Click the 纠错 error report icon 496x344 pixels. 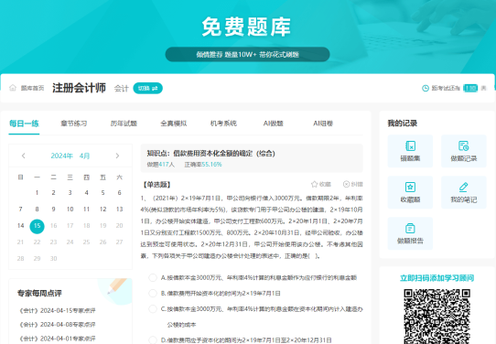(x=347, y=184)
